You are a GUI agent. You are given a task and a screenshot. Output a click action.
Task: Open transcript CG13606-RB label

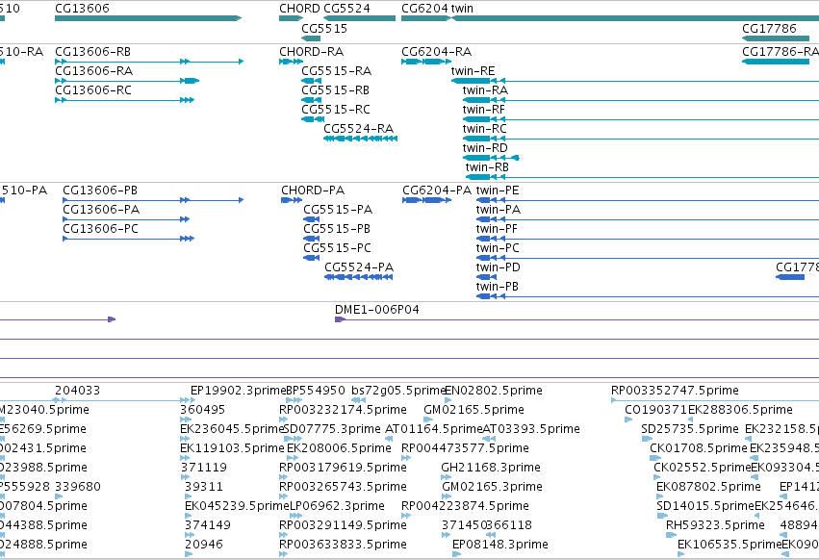point(93,52)
